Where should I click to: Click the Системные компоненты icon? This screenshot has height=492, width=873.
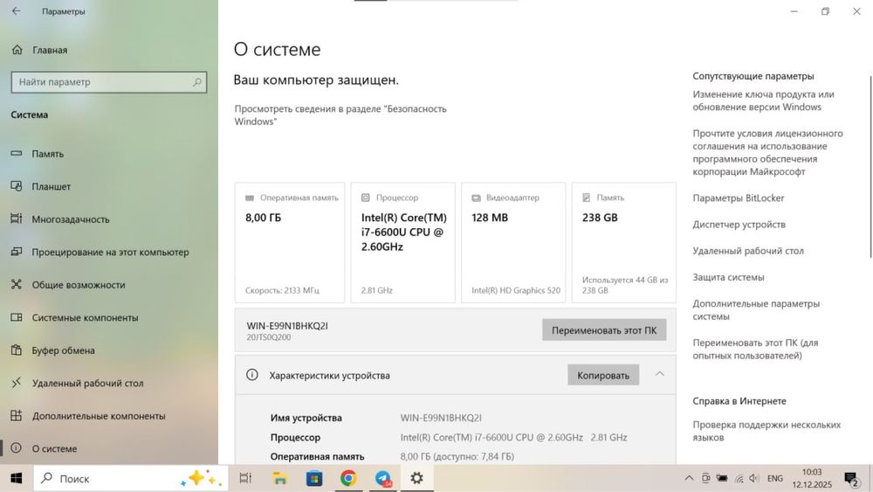tap(17, 317)
